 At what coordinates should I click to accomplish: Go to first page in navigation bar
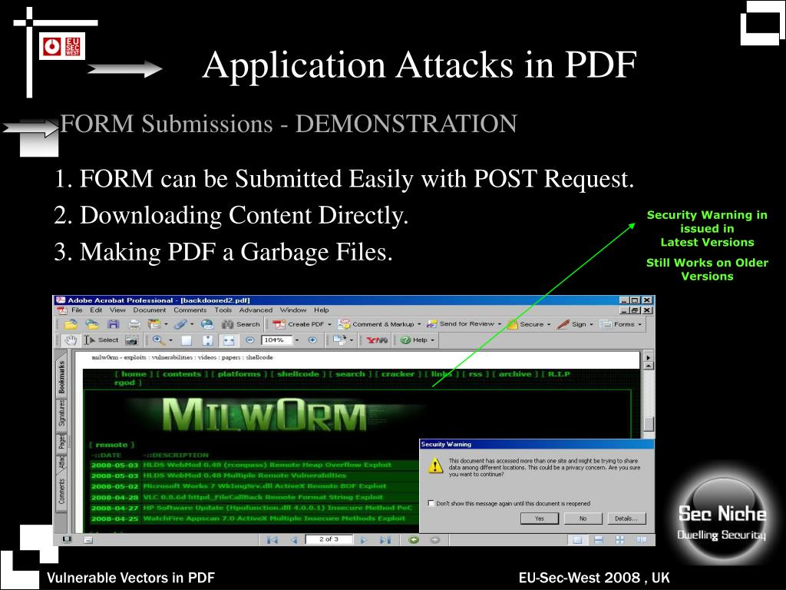click(x=272, y=540)
